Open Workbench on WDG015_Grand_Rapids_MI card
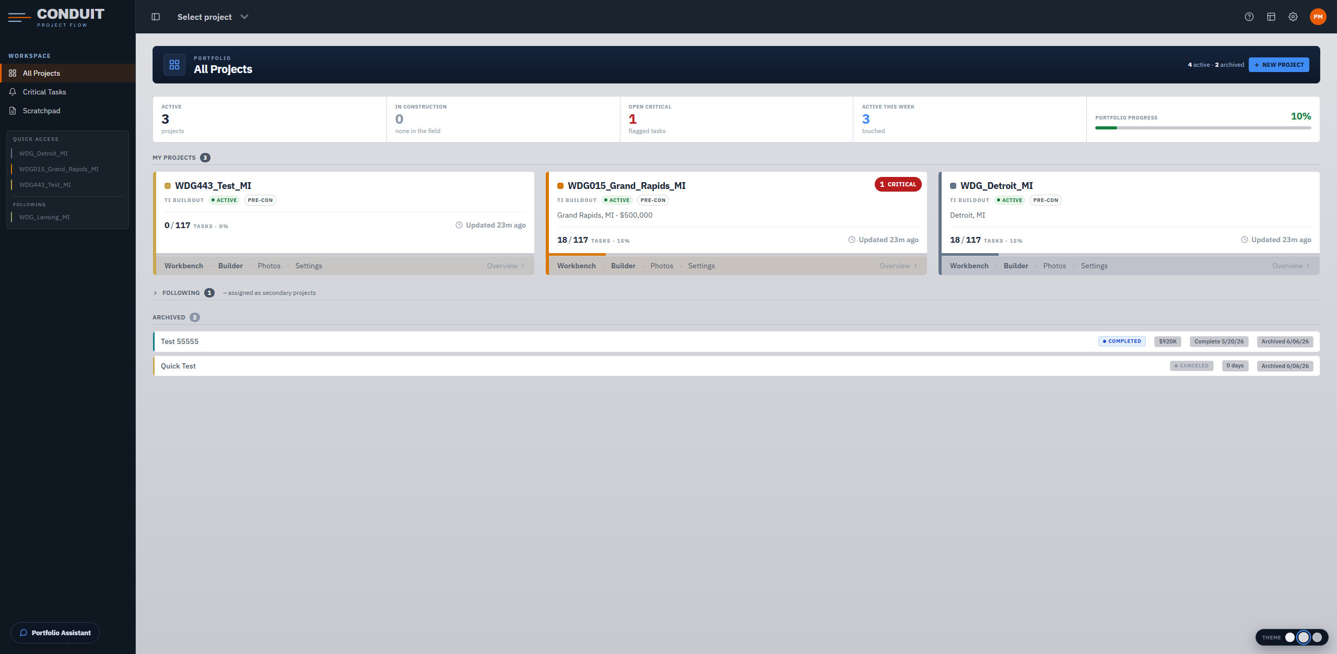Screen dimensions: 1337x654 [577, 266]
